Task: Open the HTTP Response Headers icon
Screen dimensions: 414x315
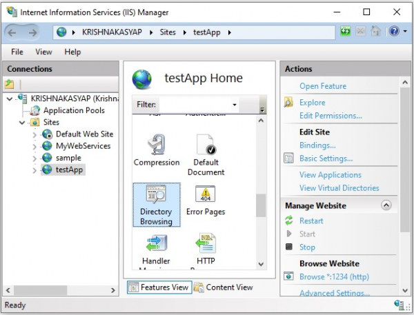Action: [206, 243]
